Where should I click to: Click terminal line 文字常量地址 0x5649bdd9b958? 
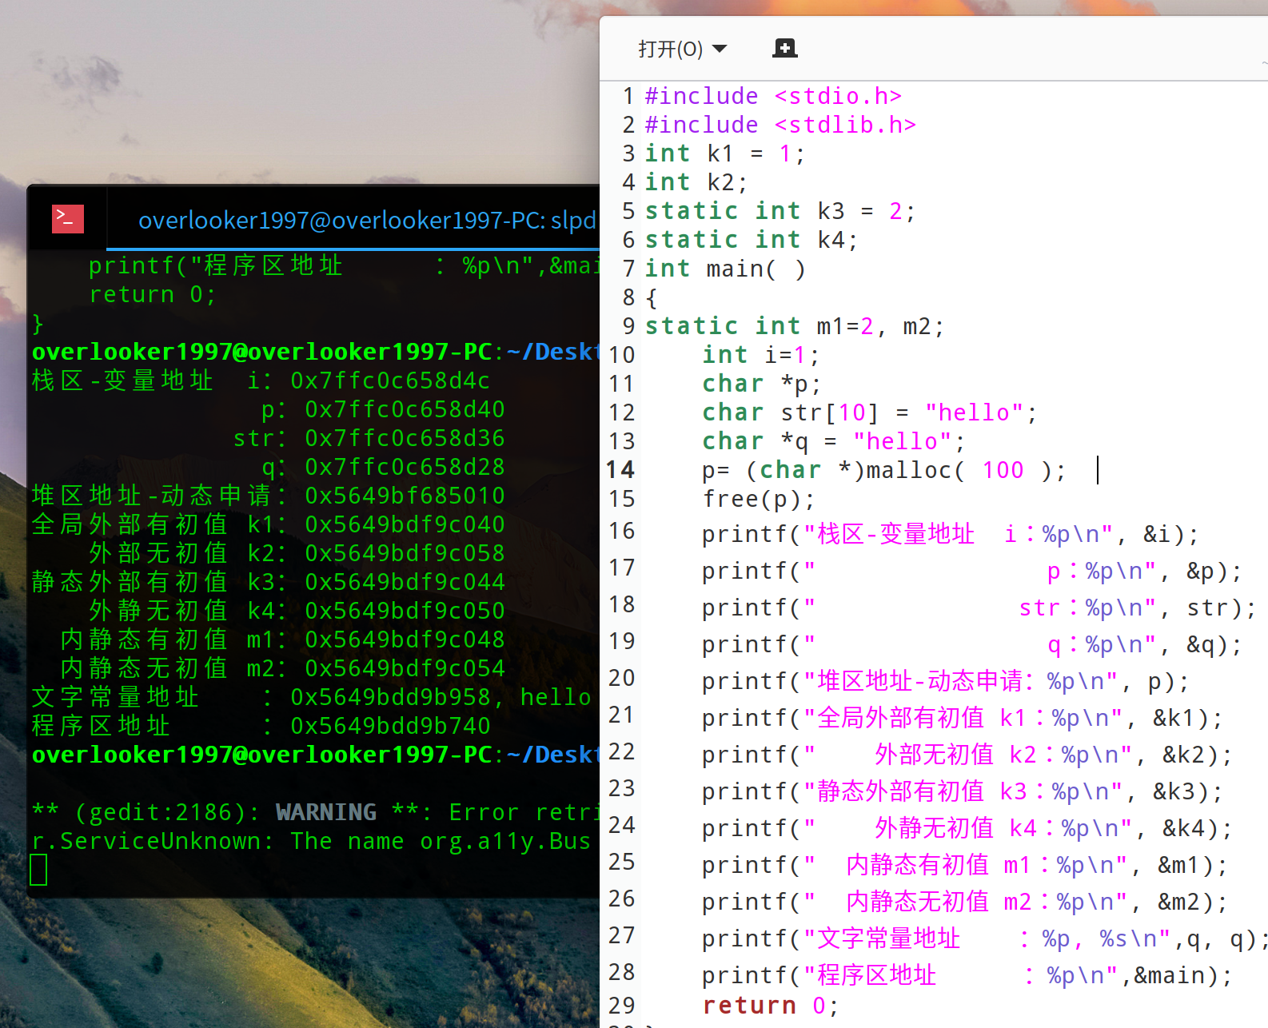pyautogui.click(x=312, y=697)
